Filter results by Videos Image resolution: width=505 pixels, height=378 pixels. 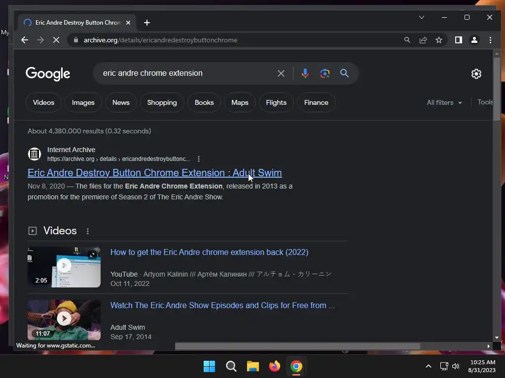point(43,102)
